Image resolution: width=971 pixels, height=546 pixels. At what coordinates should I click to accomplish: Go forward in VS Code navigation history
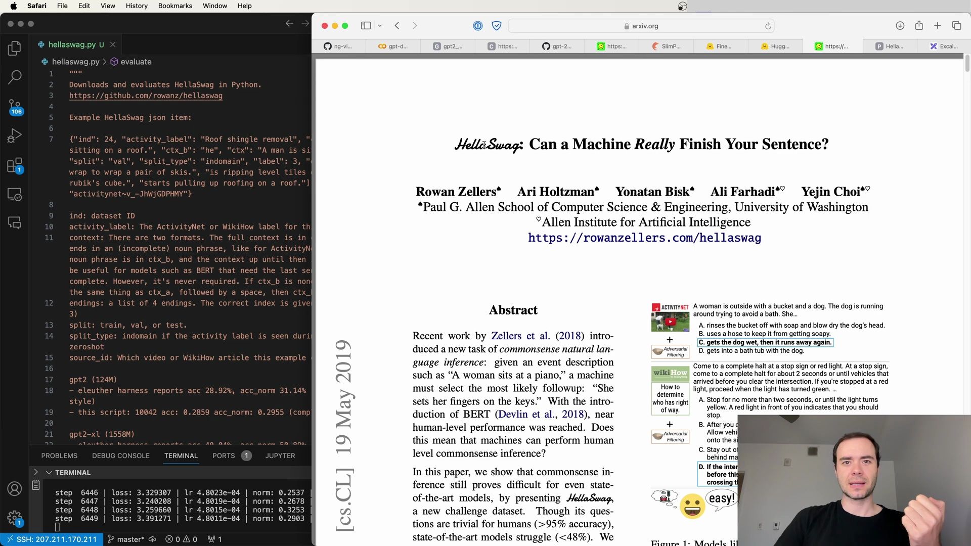coord(305,23)
